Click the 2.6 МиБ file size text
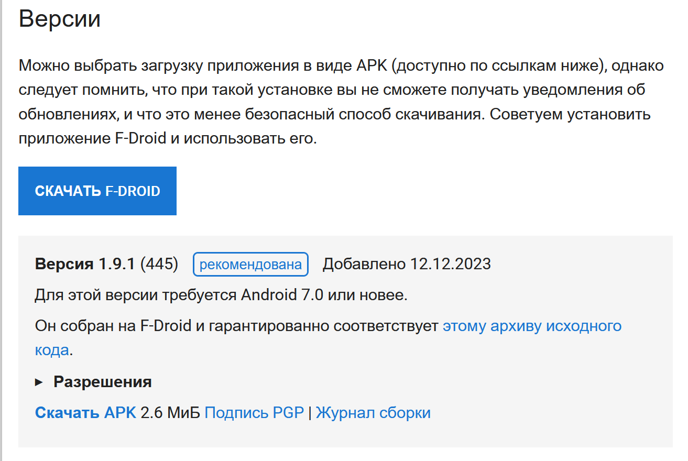Viewport: 688px width, 461px height. tap(170, 413)
